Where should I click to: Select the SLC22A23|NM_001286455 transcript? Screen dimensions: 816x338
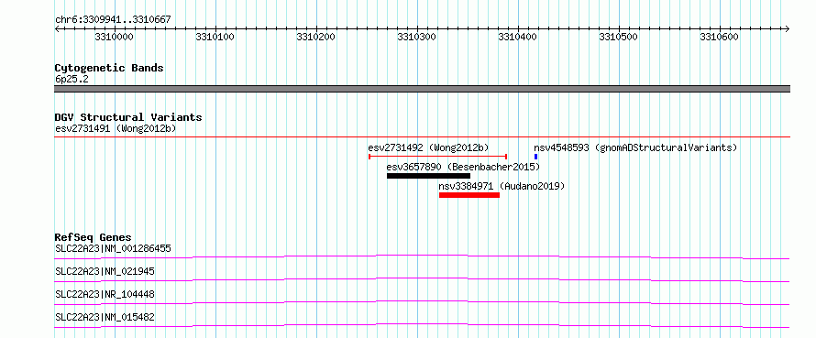(422, 256)
